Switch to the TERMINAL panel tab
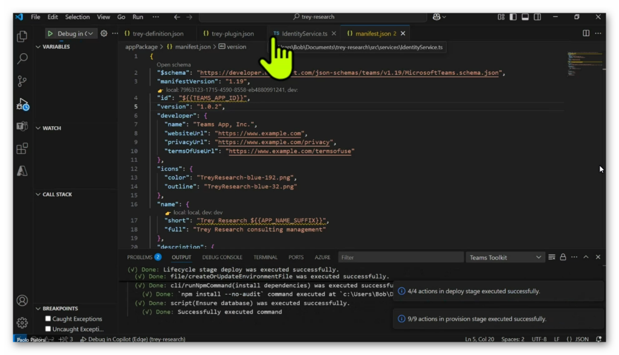The image size is (619, 355). coord(265,257)
